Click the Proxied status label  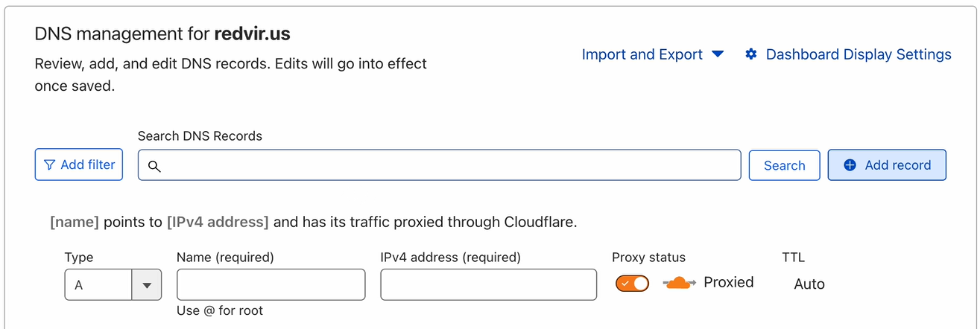pos(728,282)
